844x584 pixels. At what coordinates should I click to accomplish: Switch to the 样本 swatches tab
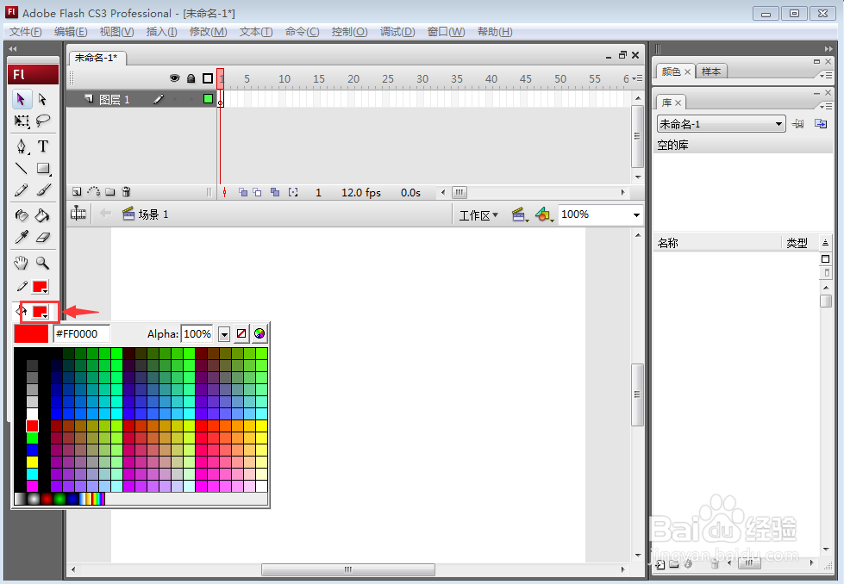coord(711,71)
